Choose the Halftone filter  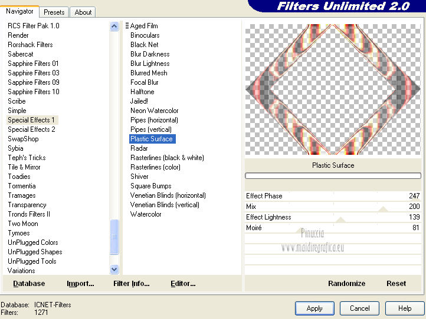pos(142,92)
